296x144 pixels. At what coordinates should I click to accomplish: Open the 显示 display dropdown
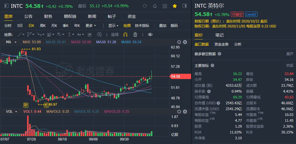(x=113, y=25)
